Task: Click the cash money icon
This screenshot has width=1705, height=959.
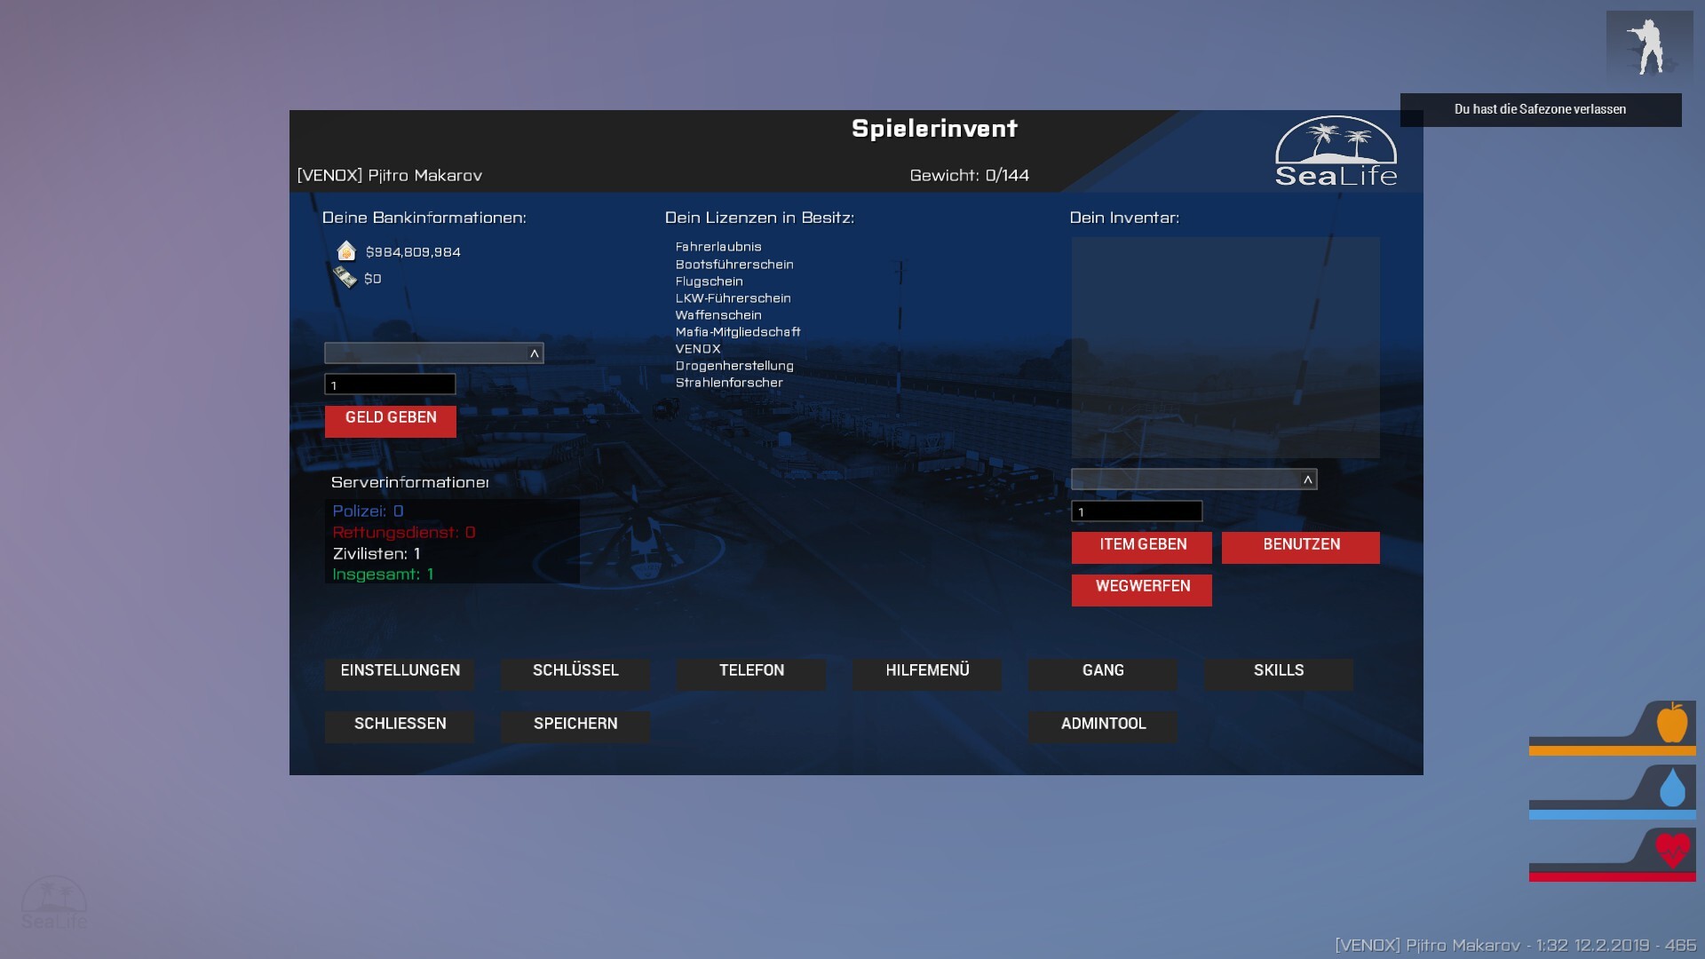Action: point(345,278)
